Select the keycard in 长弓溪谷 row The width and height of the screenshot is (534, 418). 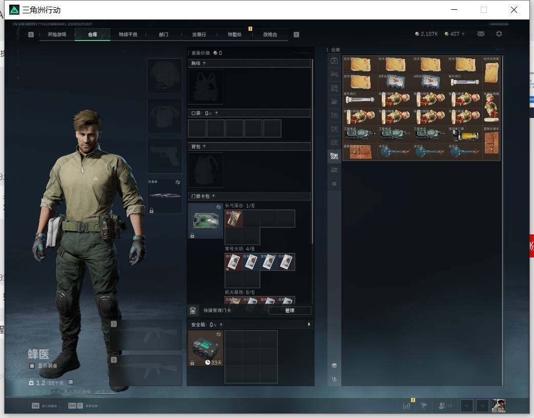(234, 218)
